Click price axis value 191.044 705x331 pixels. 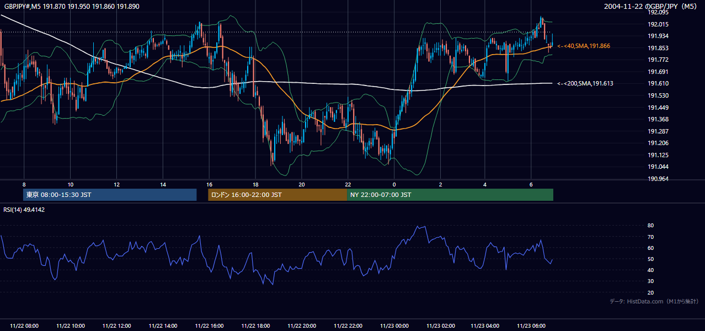point(658,167)
